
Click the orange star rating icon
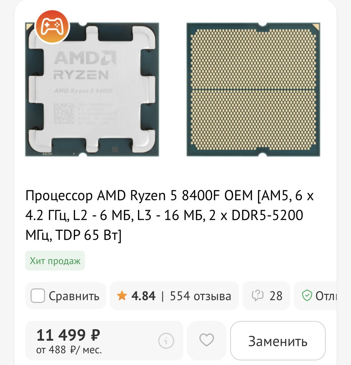pyautogui.click(x=122, y=296)
